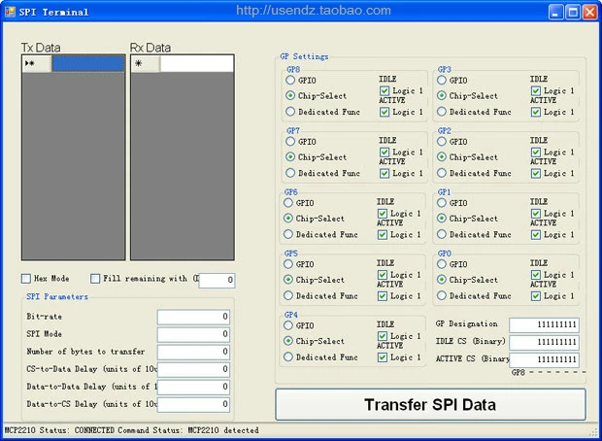Image resolution: width=602 pixels, height=441 pixels.
Task: Select GPIO radio button for GP8
Action: [290, 80]
